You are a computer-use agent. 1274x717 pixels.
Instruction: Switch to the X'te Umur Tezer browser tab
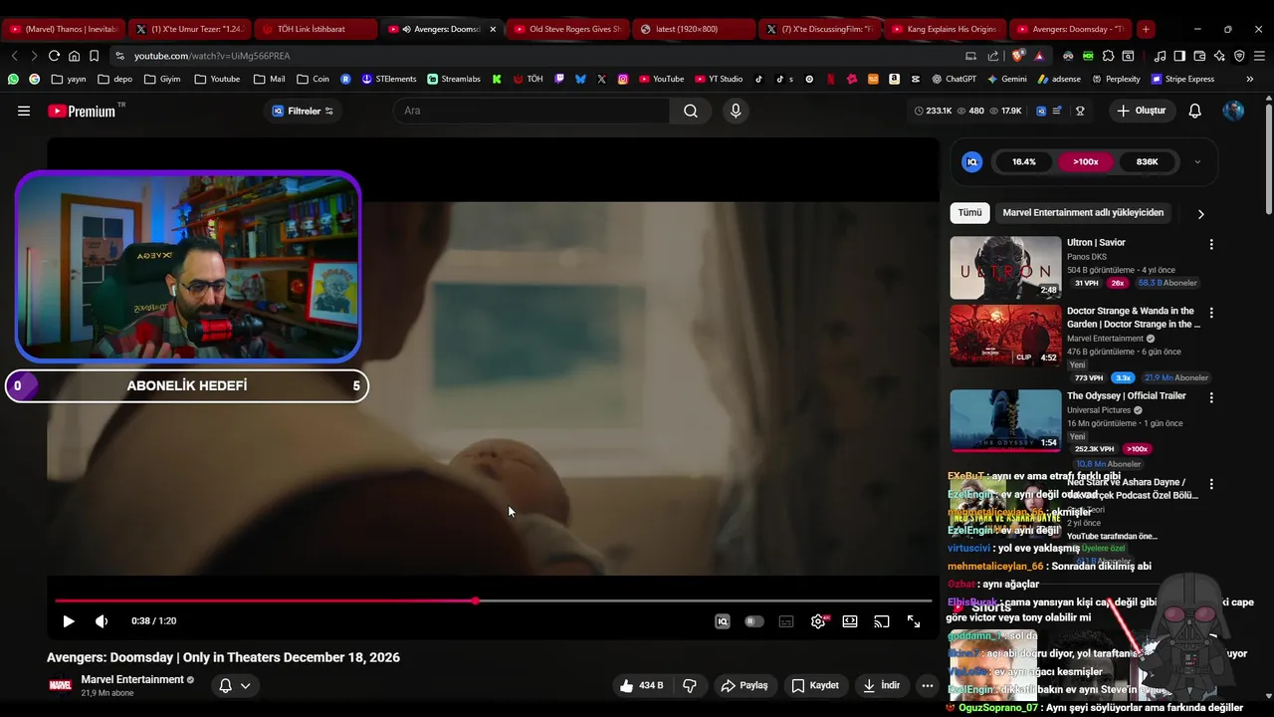[189, 29]
